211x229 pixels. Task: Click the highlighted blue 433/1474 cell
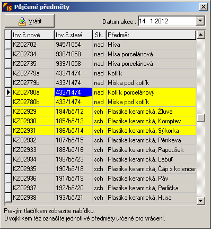coord(73,92)
